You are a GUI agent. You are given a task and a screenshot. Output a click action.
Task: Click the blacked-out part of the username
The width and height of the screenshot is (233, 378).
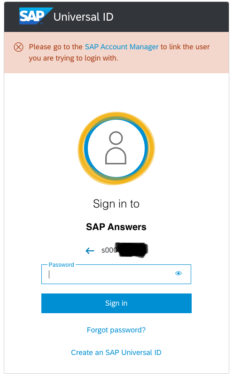(132, 250)
